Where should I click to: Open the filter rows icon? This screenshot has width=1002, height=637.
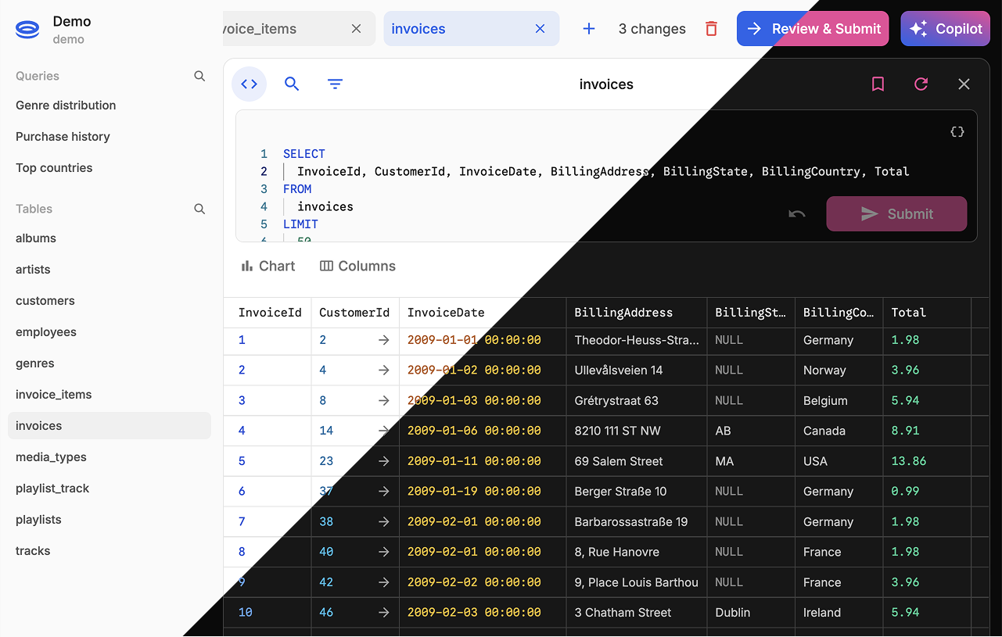pyautogui.click(x=335, y=84)
